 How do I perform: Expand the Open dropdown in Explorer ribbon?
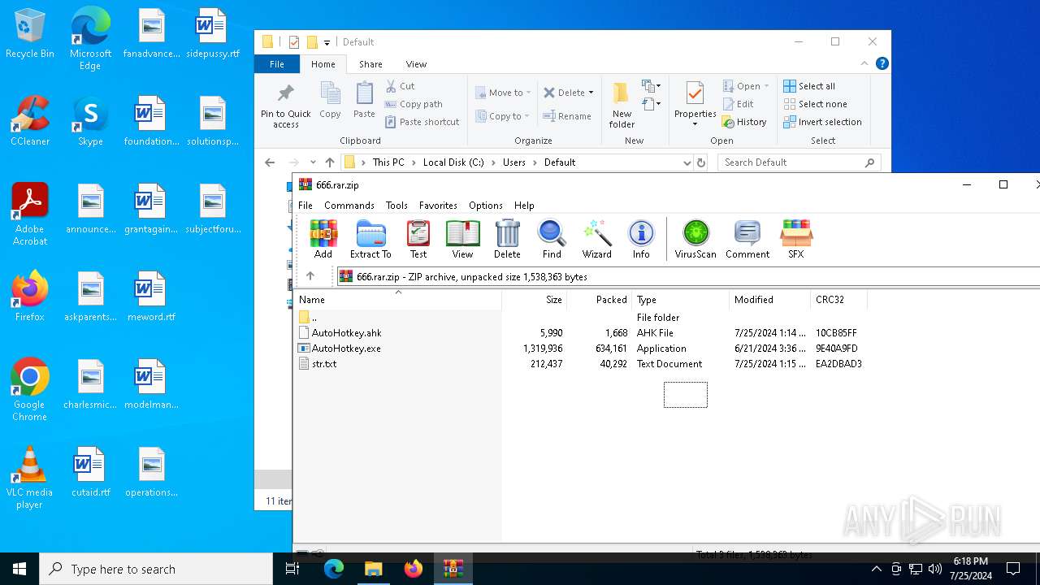click(766, 86)
